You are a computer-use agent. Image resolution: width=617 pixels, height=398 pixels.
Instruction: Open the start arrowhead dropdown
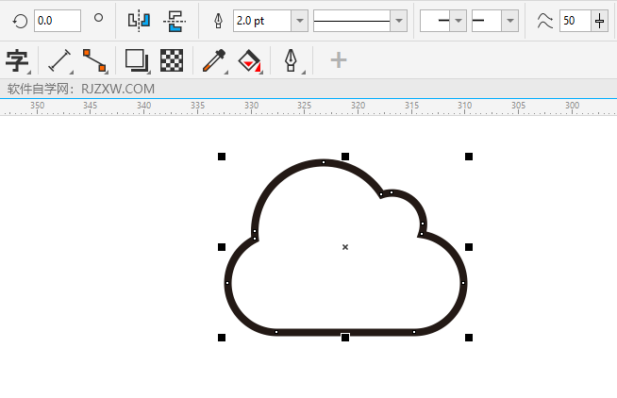[x=459, y=21]
